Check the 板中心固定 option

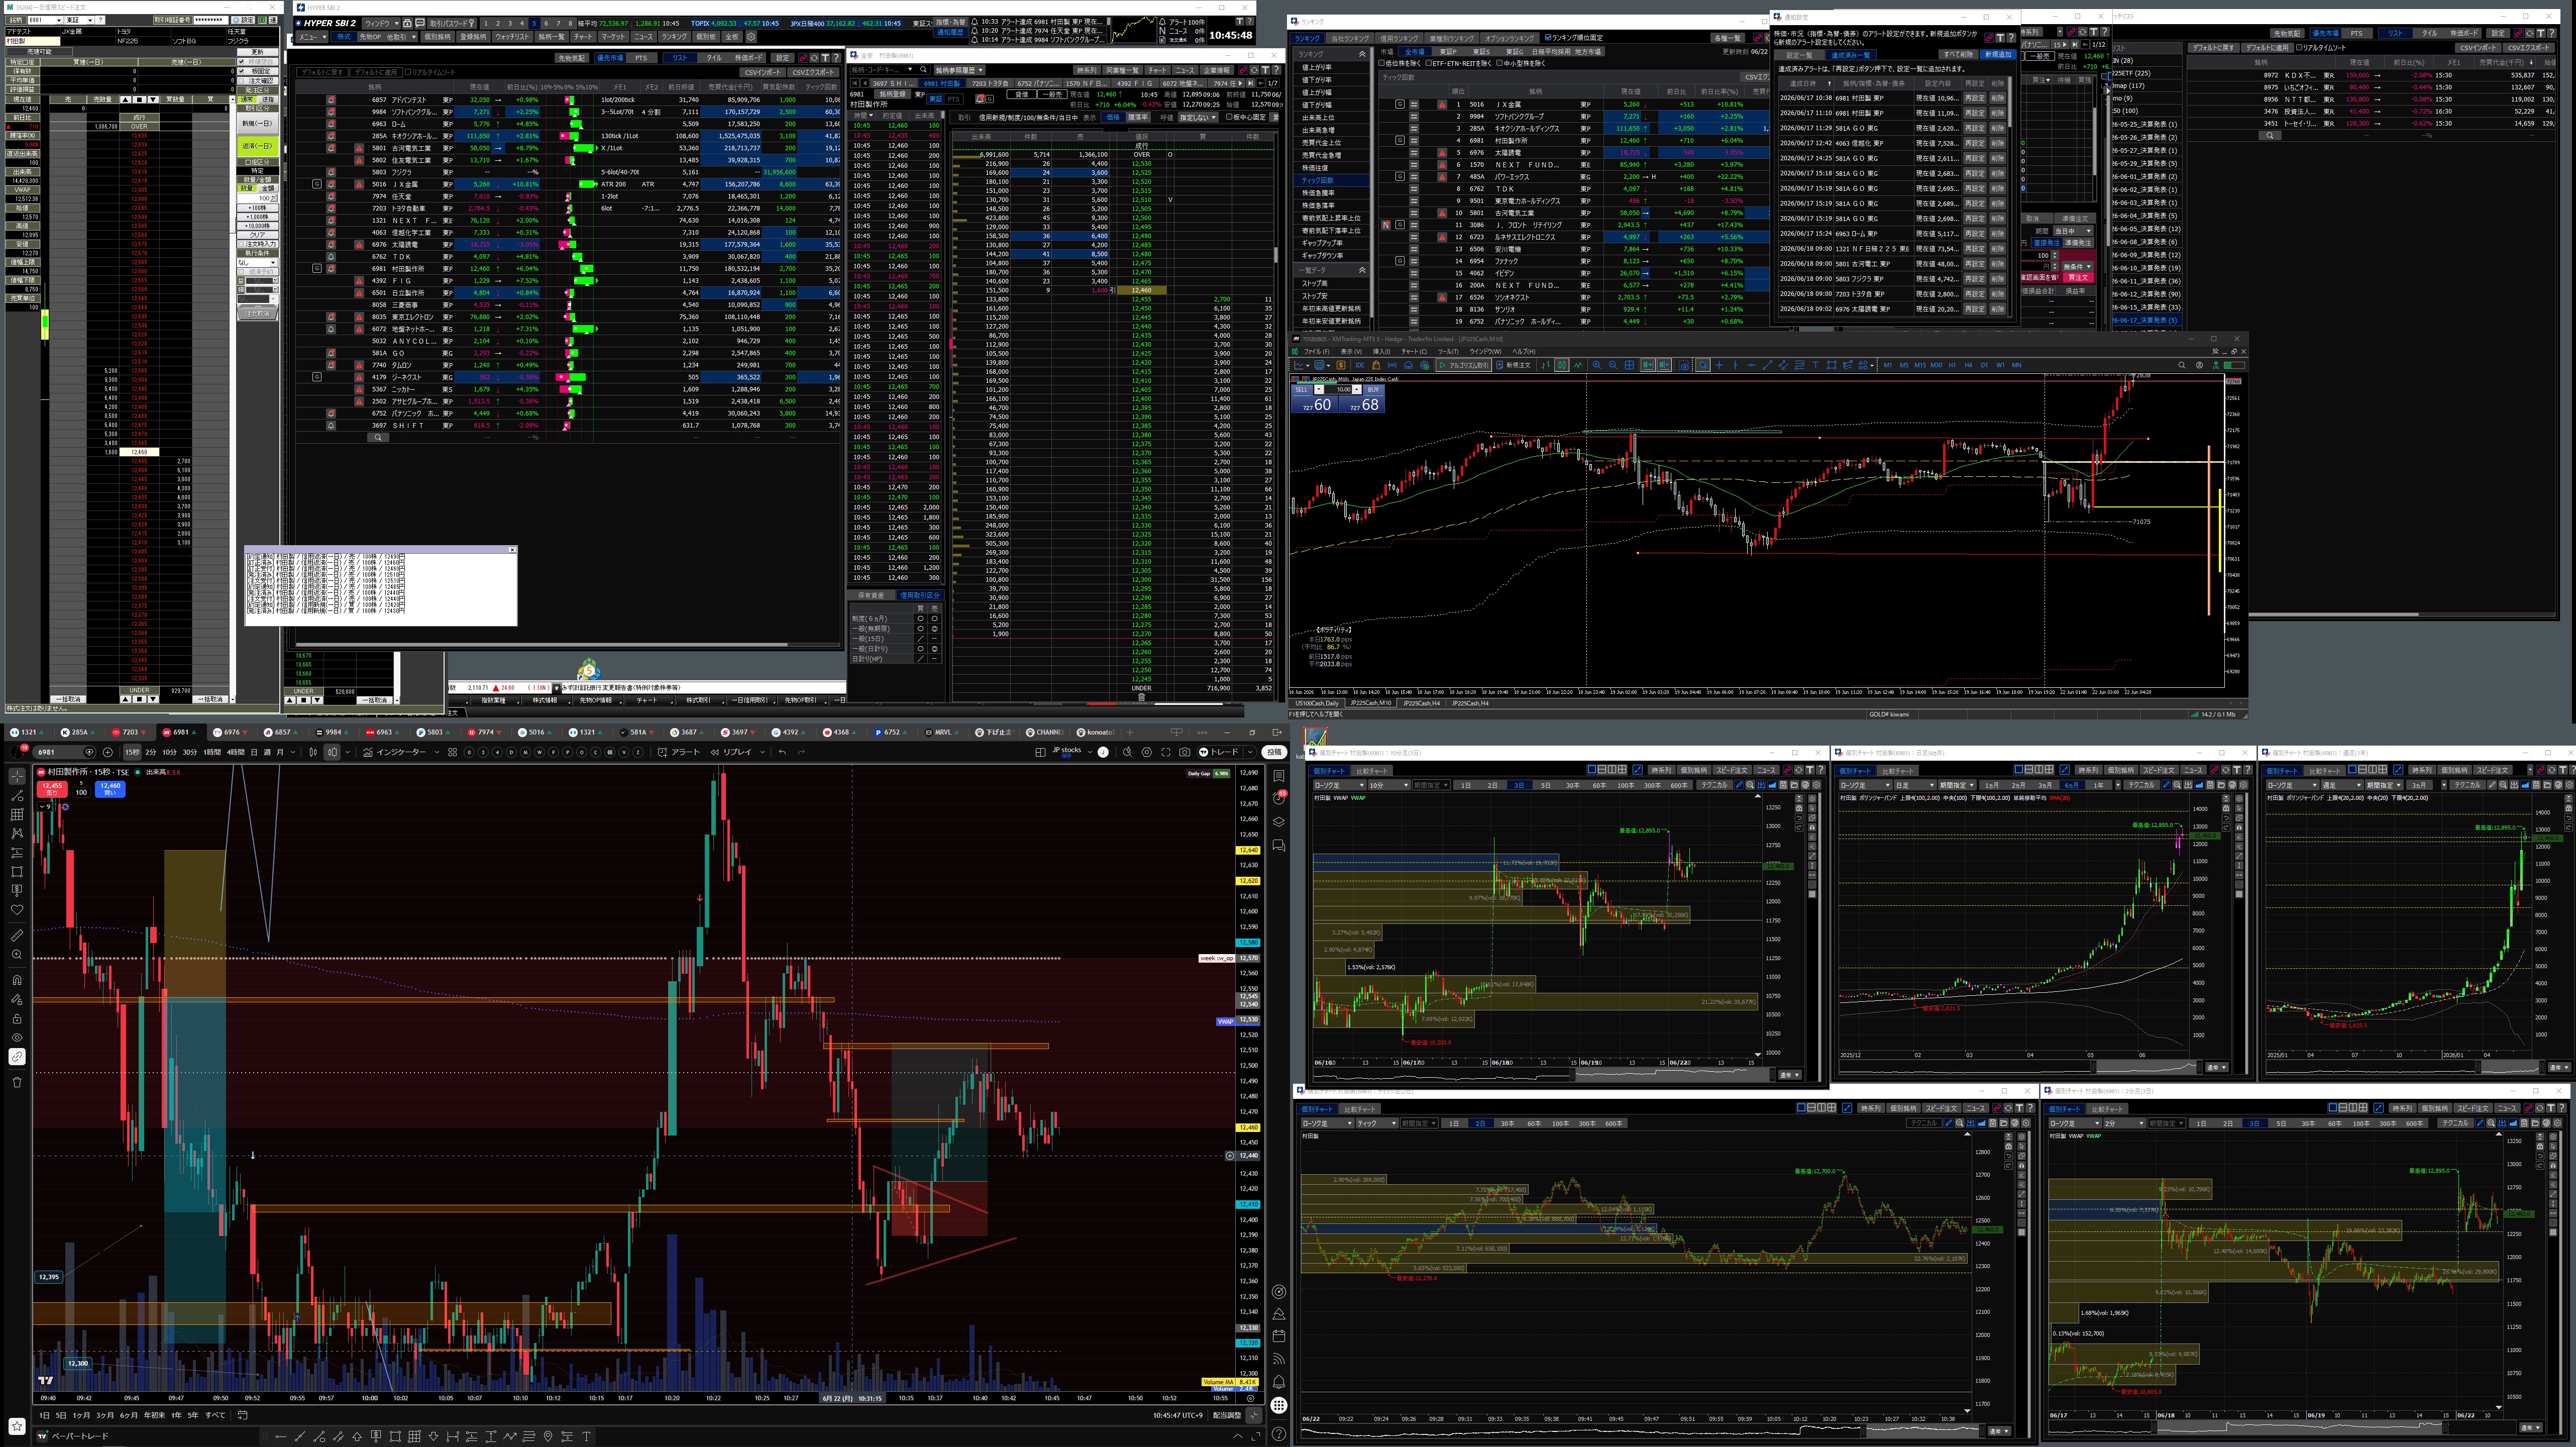click(x=1229, y=117)
